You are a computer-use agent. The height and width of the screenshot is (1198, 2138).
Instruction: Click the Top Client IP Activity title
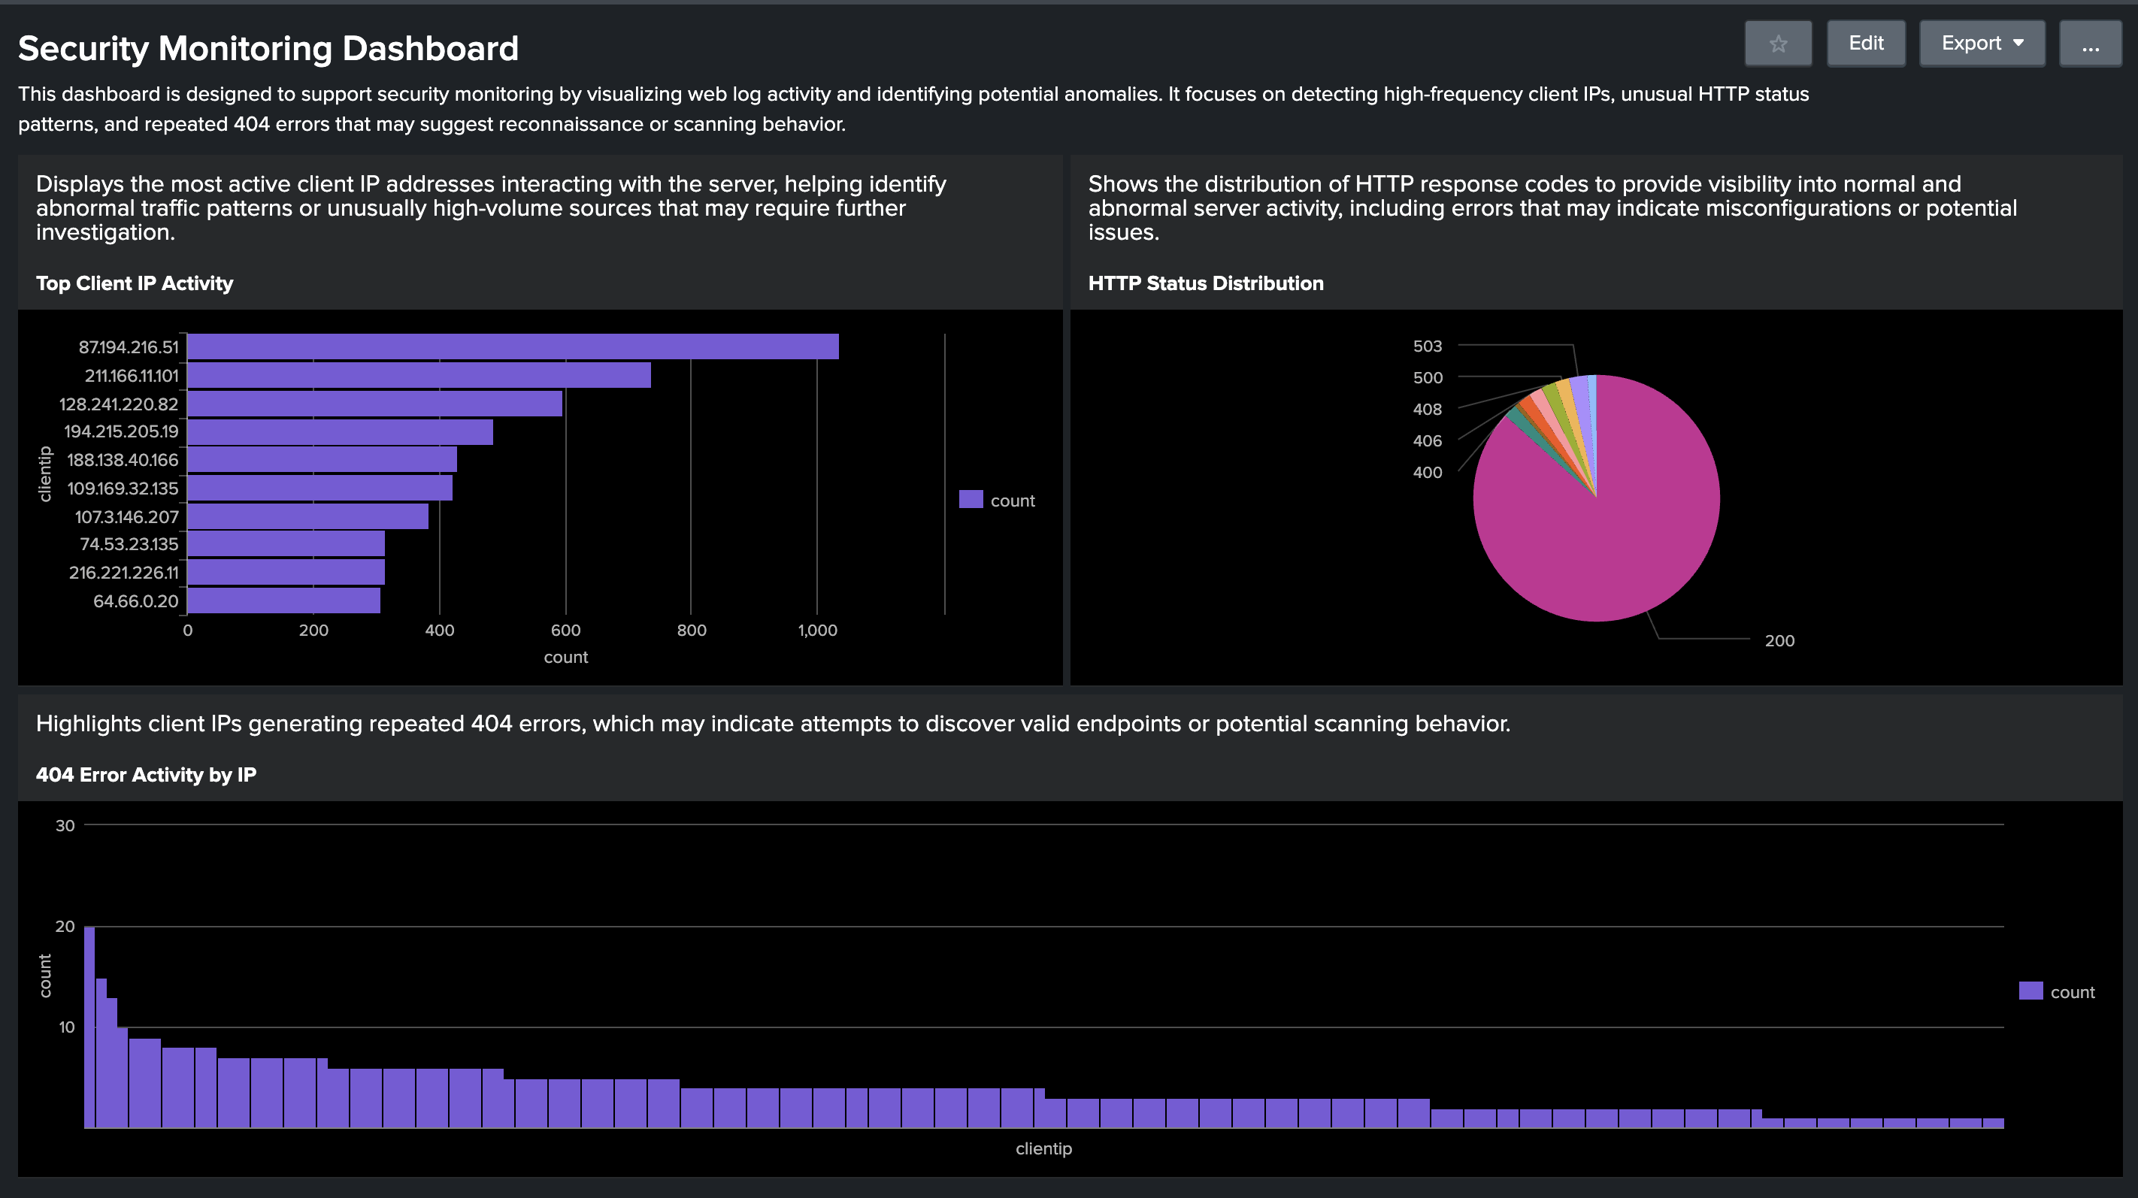point(135,284)
